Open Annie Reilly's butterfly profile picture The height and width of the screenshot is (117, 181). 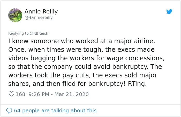[x=15, y=15]
